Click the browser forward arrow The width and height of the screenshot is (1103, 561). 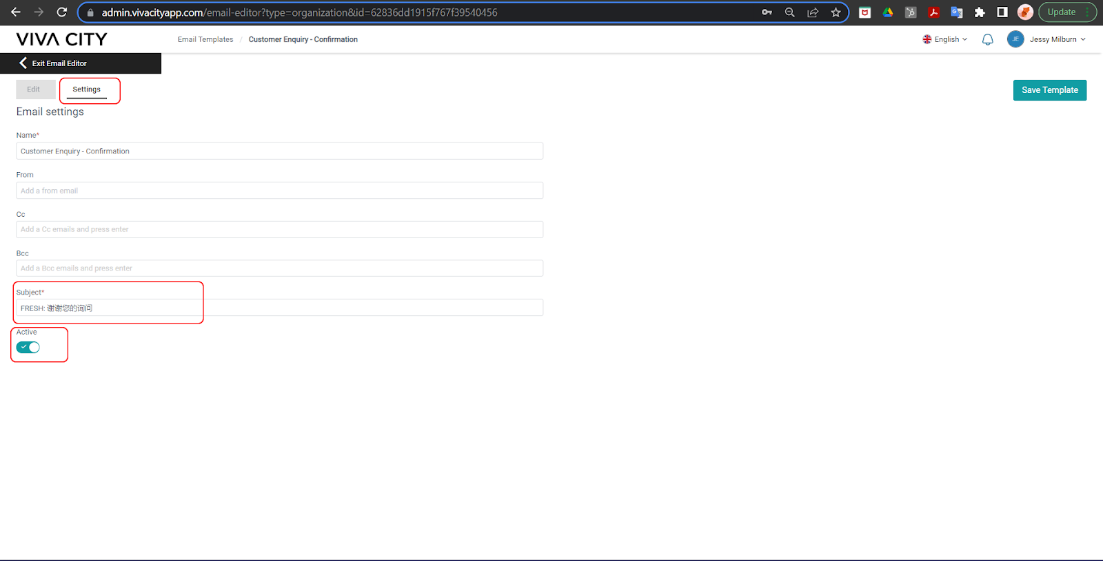coord(39,12)
